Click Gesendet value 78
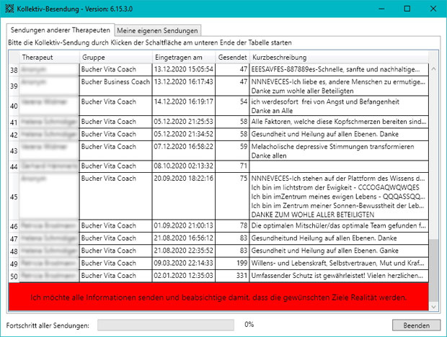 [232, 225]
